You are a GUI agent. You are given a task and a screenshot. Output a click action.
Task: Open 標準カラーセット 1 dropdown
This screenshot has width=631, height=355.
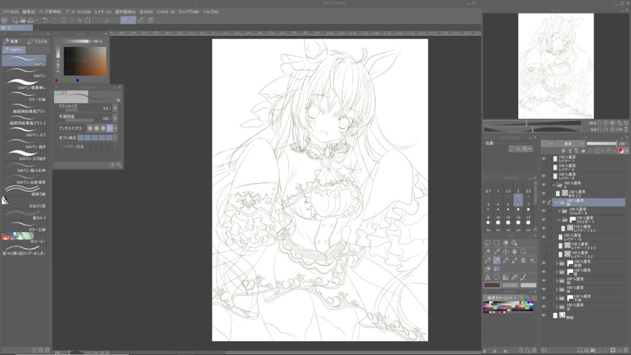(x=504, y=298)
